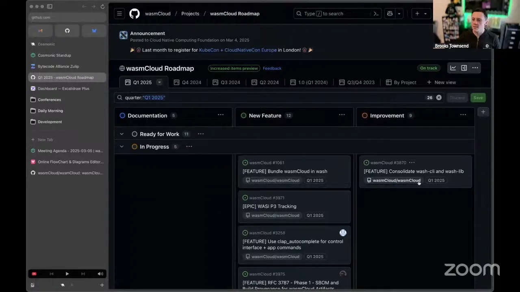Click Projects in the breadcrumb

pos(190,13)
